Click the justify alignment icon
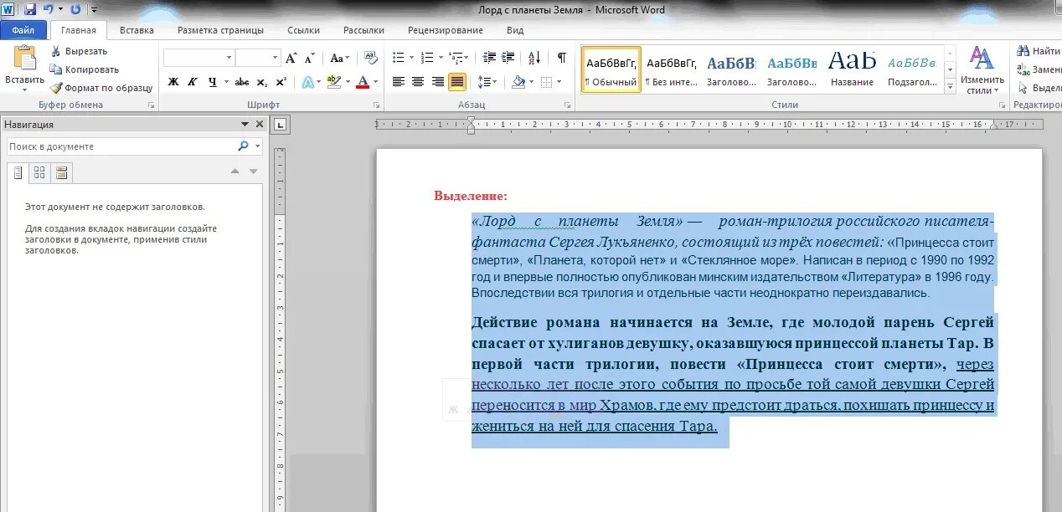1062x512 pixels. (457, 82)
